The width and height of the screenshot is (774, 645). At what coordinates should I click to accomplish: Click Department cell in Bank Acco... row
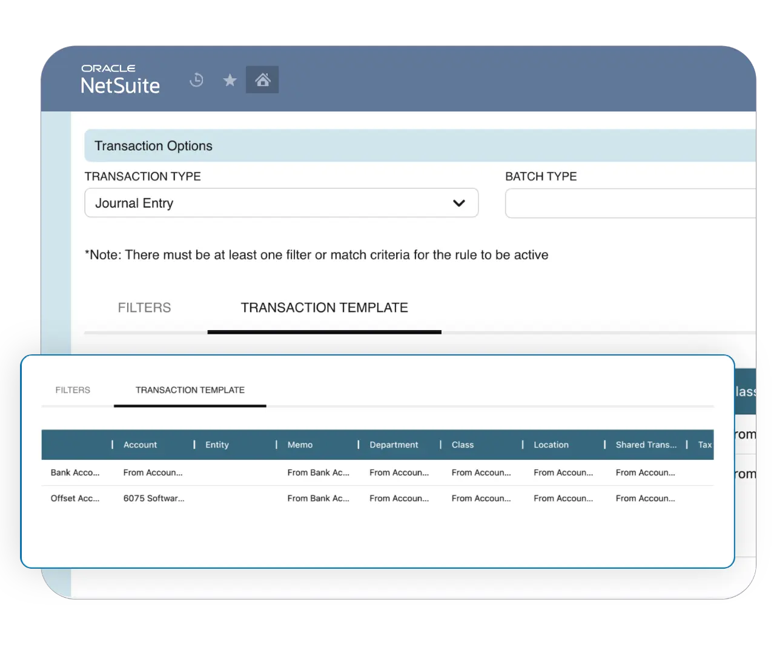[399, 472]
